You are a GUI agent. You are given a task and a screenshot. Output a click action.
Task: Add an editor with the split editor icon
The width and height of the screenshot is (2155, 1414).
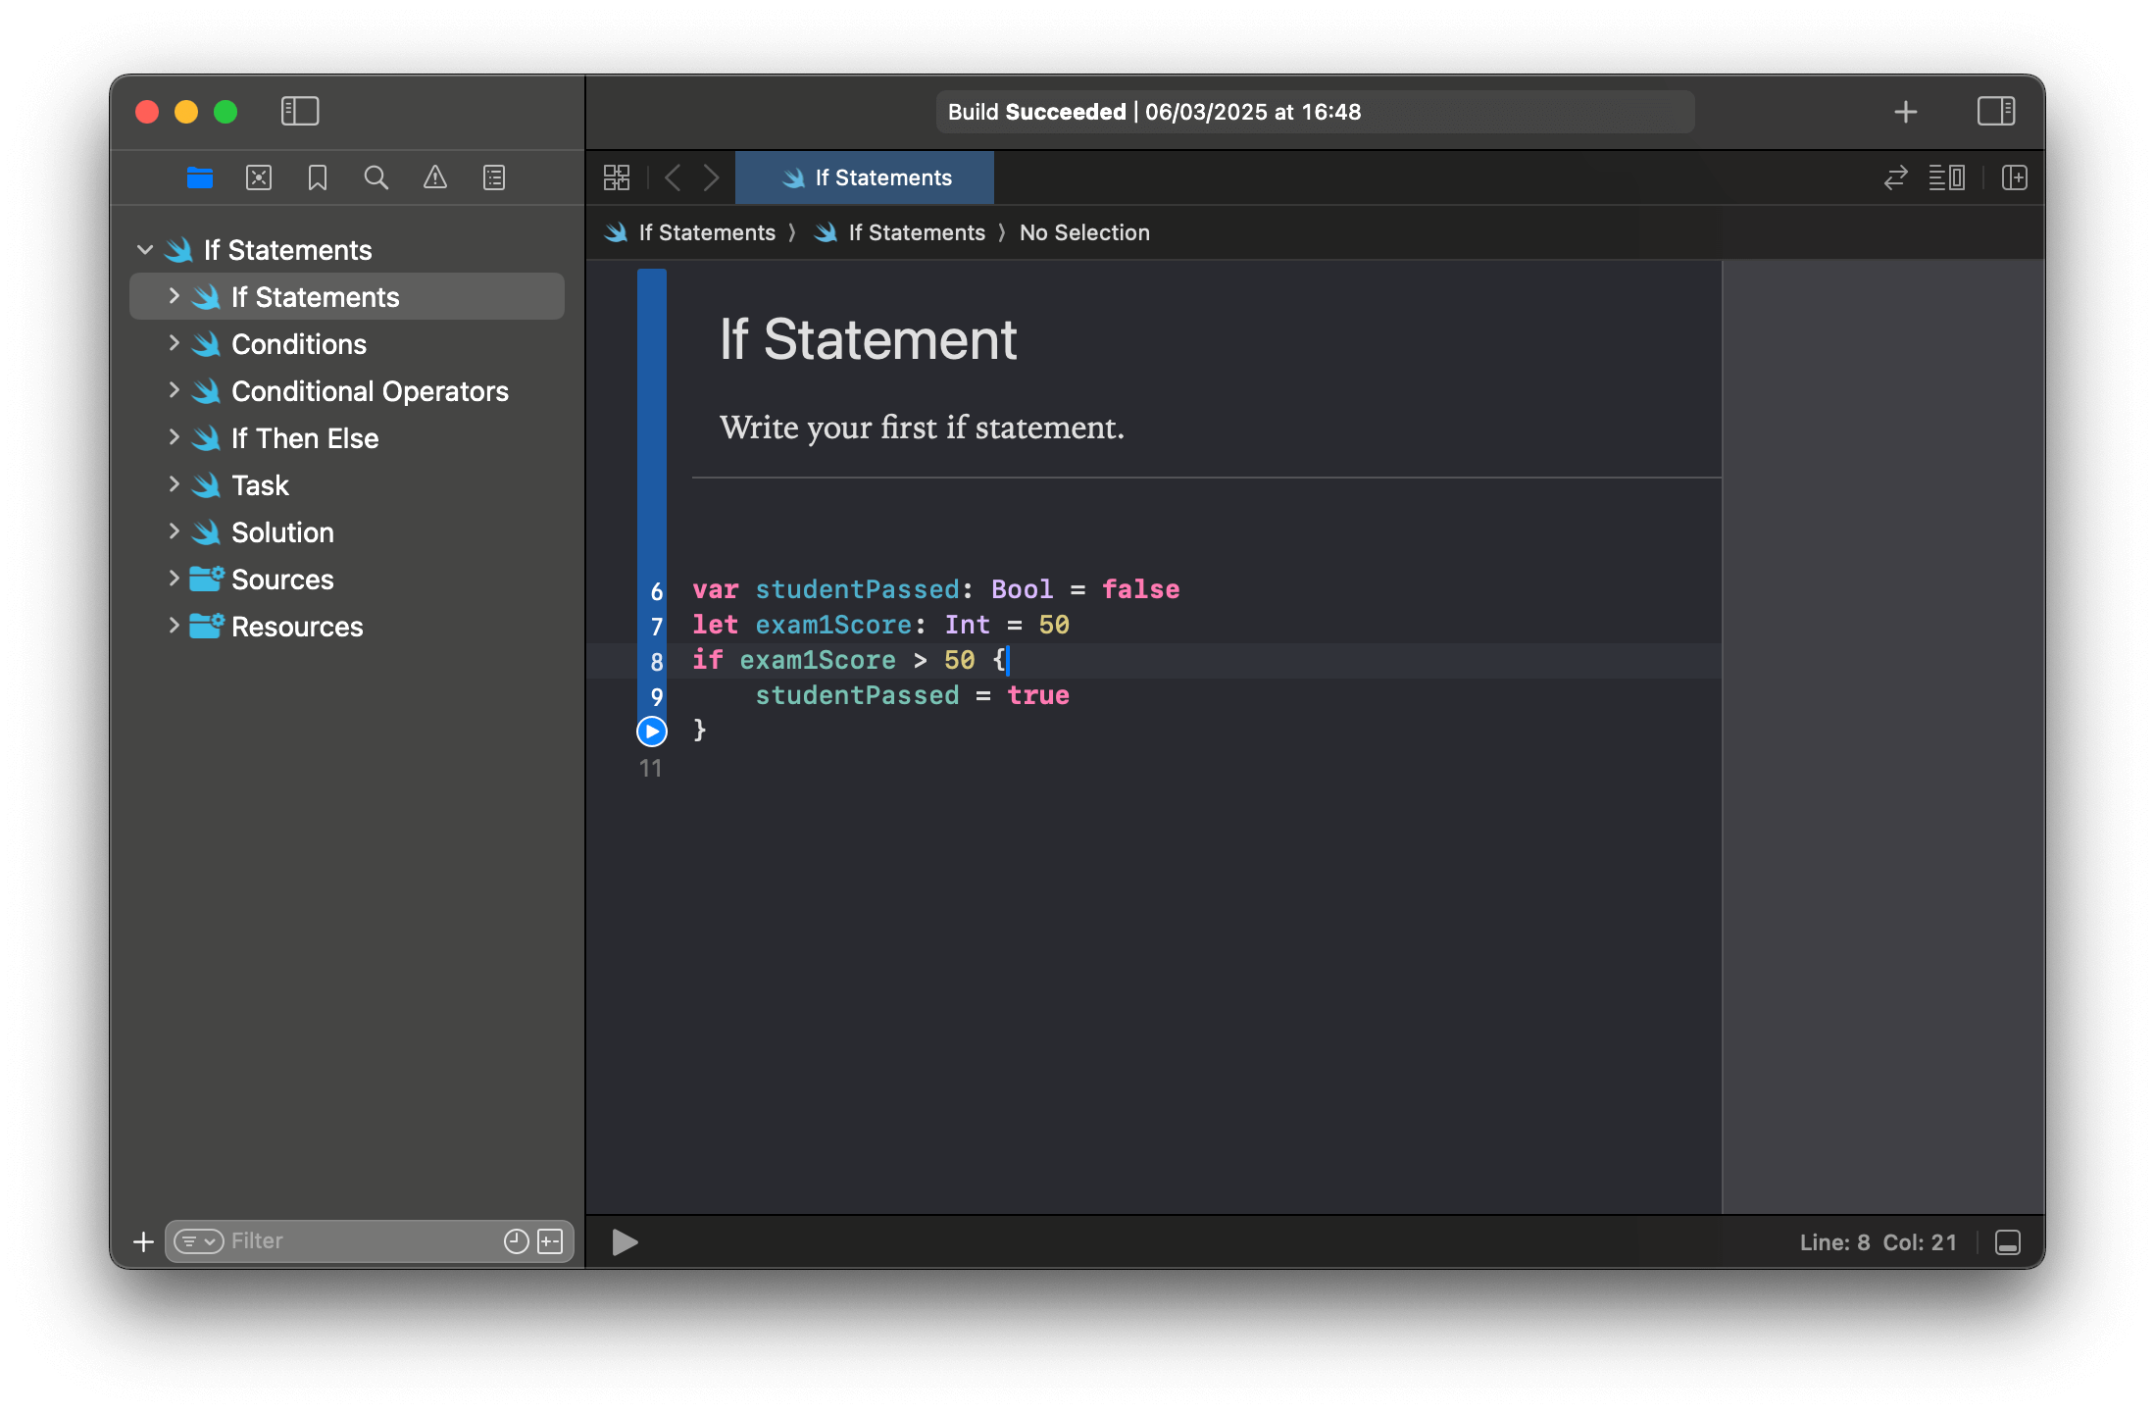point(2014,177)
